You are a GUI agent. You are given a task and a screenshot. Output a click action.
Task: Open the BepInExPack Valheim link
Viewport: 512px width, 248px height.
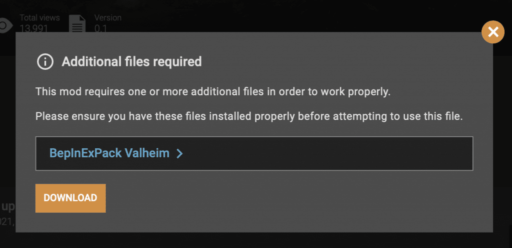pos(109,153)
